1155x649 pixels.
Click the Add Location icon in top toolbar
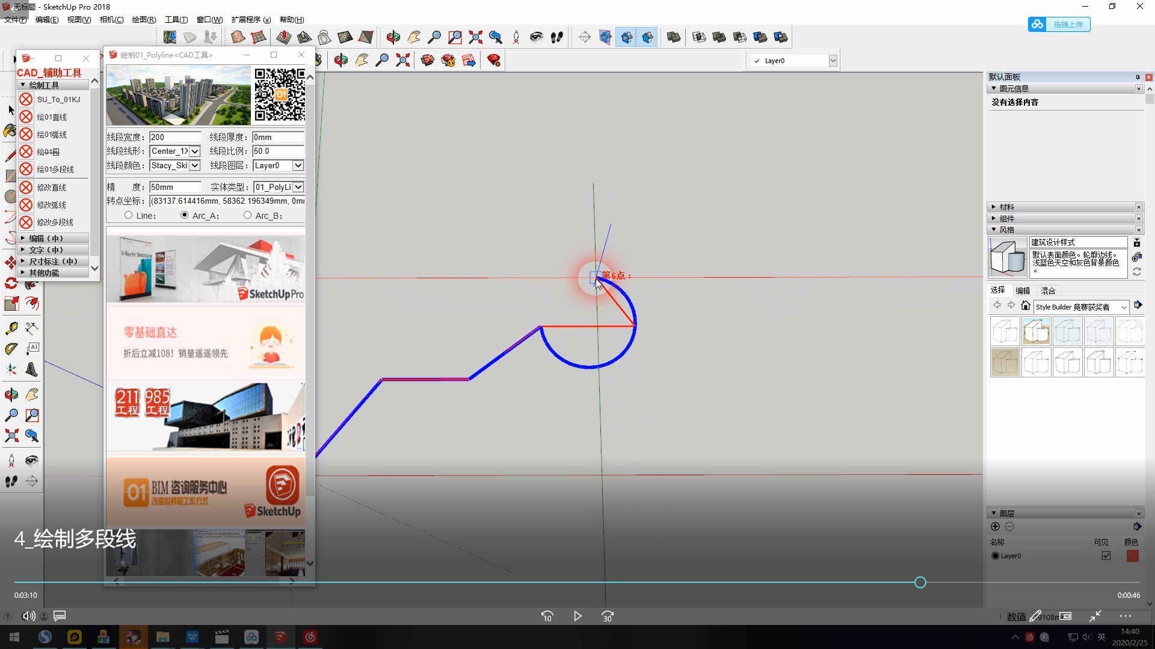pyautogui.click(x=170, y=37)
